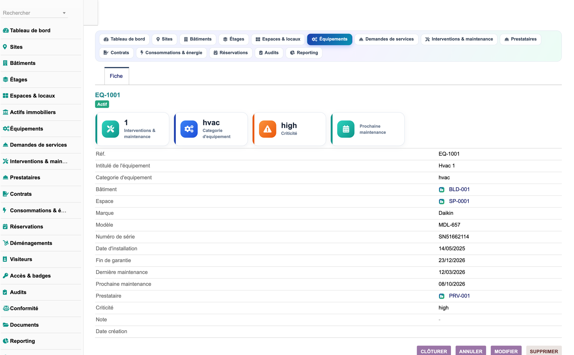Go to Sites in top navigation
Screen dimensions: 574x355
tap(164, 39)
